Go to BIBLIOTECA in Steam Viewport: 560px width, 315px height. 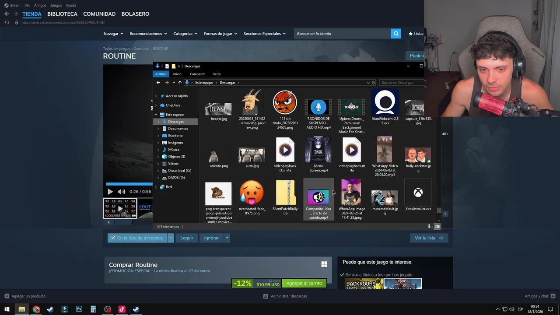(62, 14)
